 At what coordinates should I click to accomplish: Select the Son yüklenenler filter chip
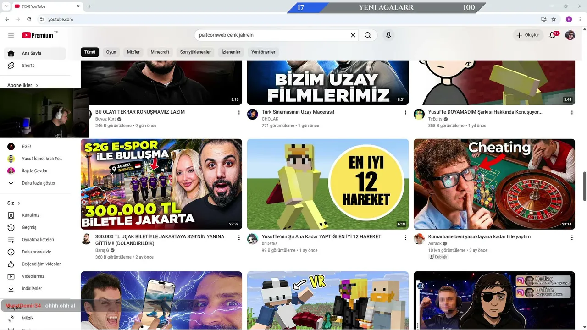195,52
